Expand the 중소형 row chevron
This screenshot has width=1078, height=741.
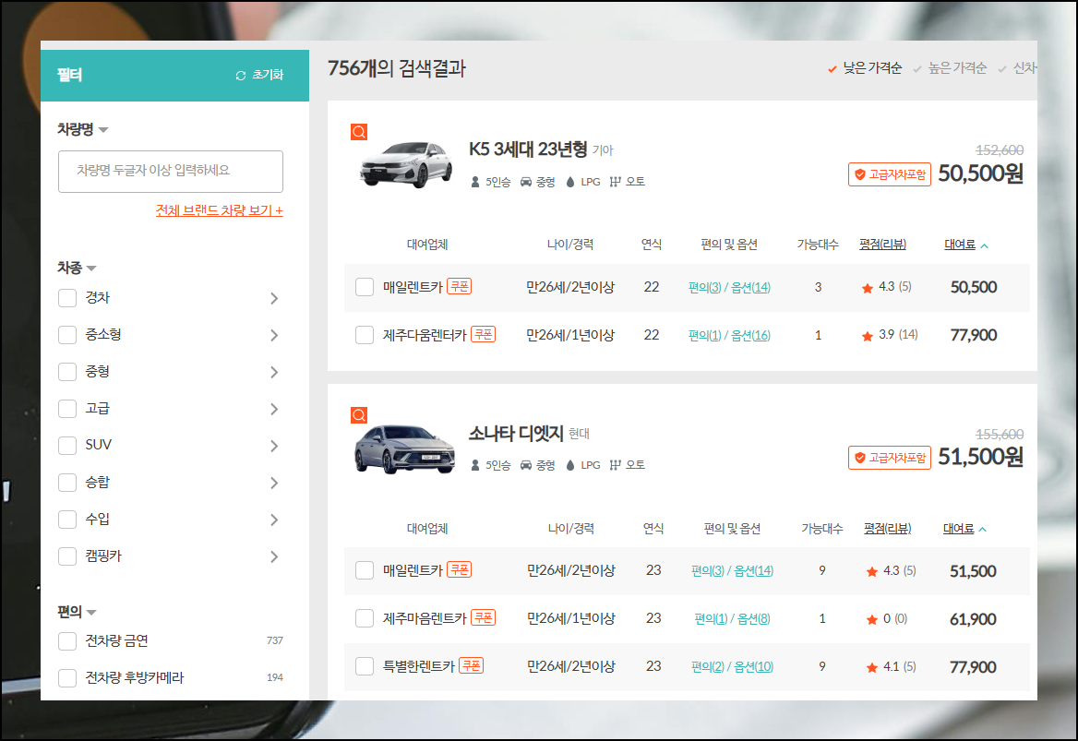(x=274, y=336)
